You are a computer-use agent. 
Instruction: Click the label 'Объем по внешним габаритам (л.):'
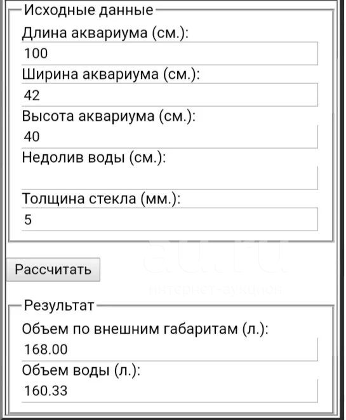(145, 329)
